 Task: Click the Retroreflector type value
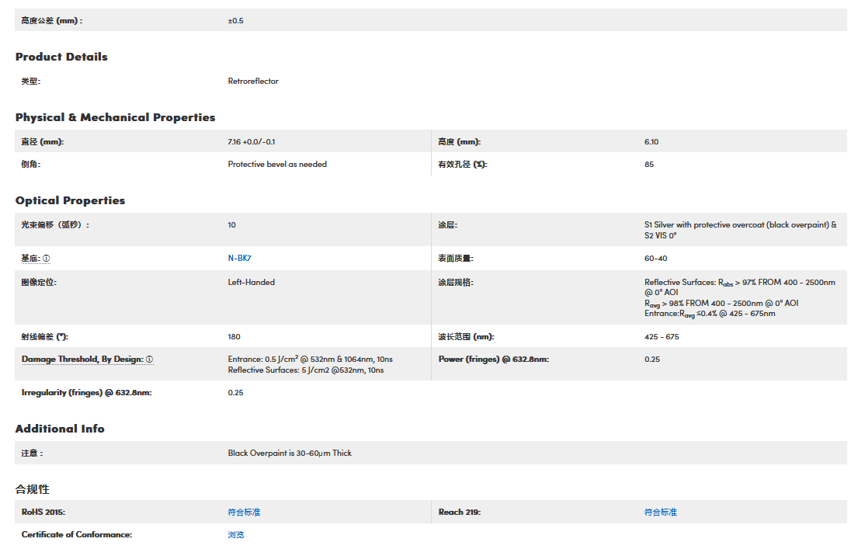coord(253,82)
